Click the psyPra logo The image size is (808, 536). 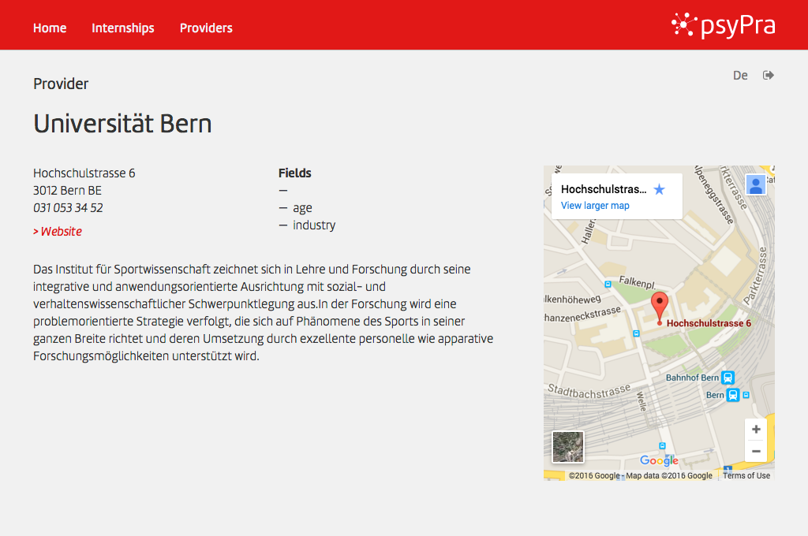click(723, 25)
